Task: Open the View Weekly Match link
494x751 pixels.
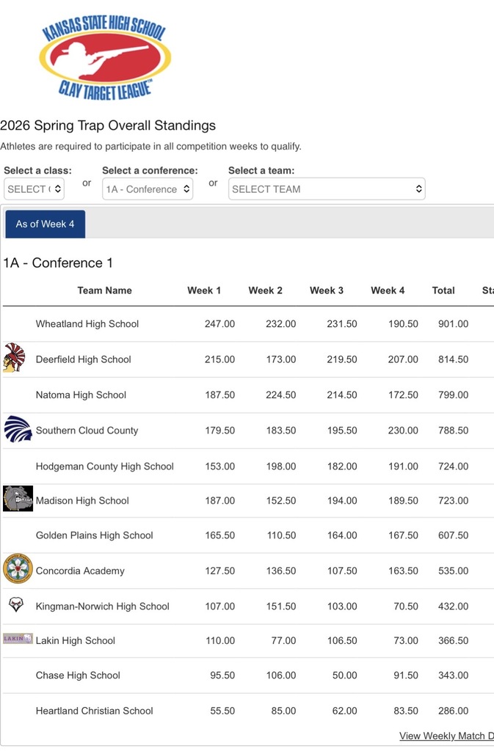Action: [x=446, y=736]
